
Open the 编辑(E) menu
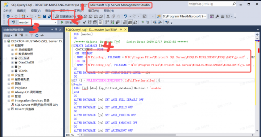(x=21, y=11)
